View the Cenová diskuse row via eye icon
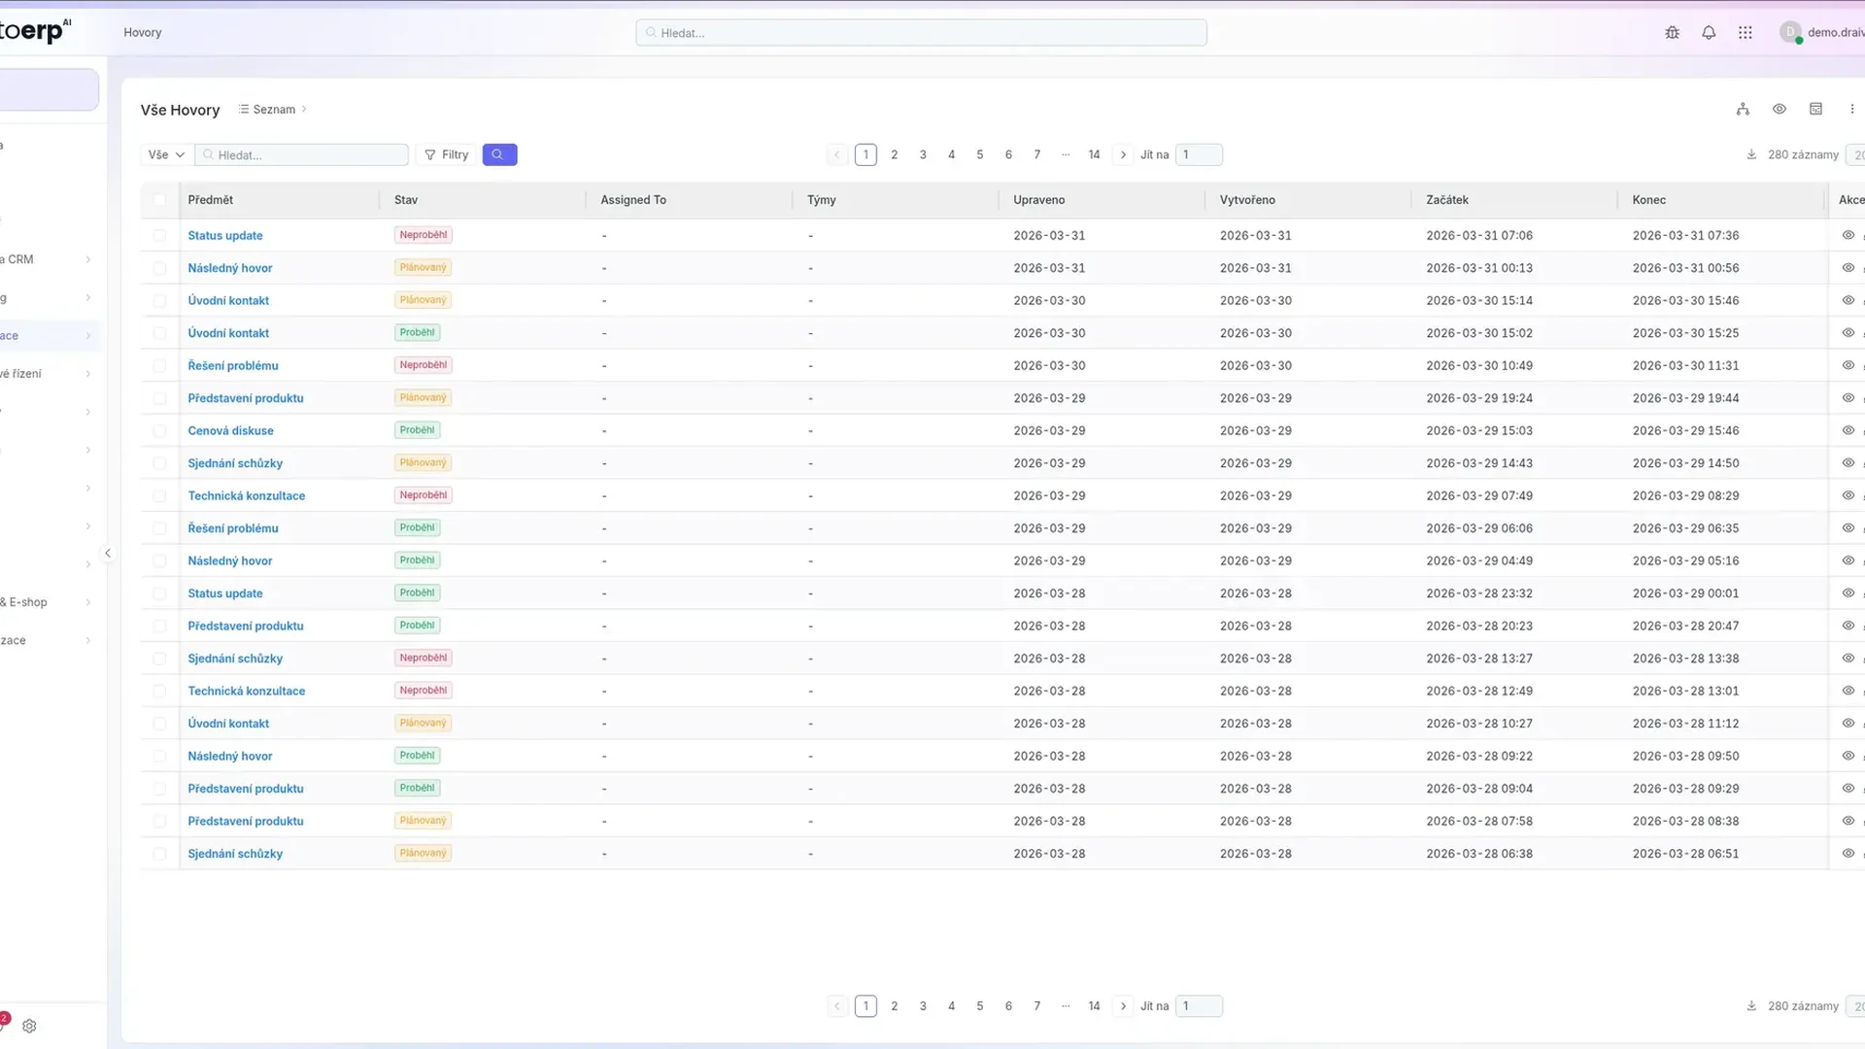The height and width of the screenshot is (1049, 1865). [1848, 430]
